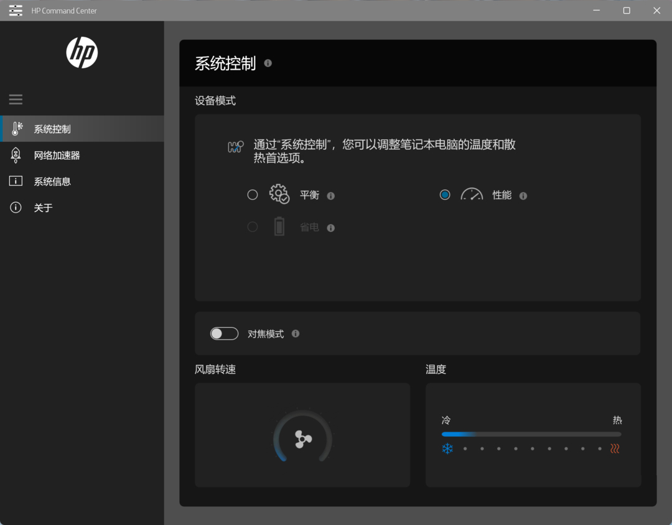Click the performance speedometer icon

tap(472, 195)
